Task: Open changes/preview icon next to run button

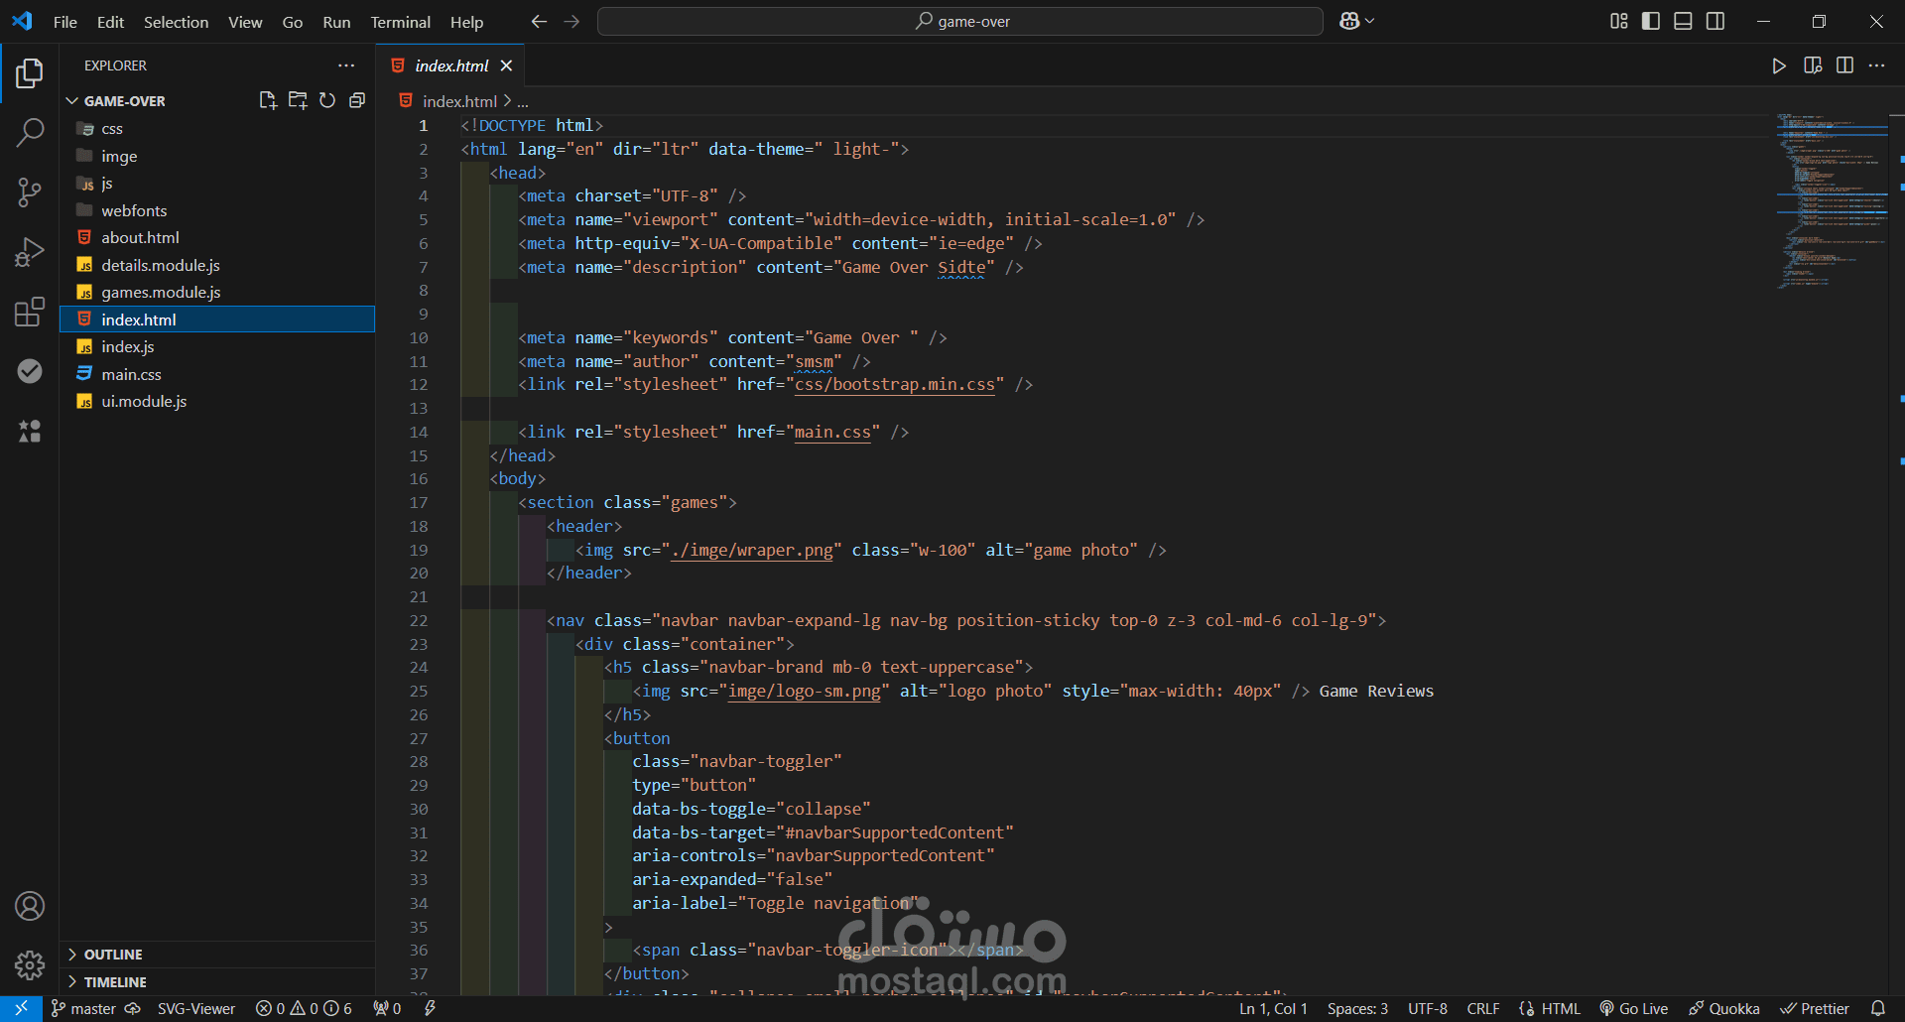Action: click(x=1813, y=65)
